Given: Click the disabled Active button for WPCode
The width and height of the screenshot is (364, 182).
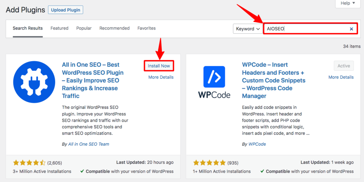Looking at the screenshot, I should (x=344, y=66).
